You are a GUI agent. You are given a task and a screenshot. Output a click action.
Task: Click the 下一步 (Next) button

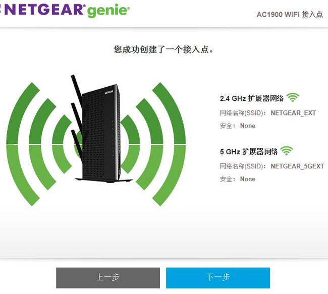218,278
